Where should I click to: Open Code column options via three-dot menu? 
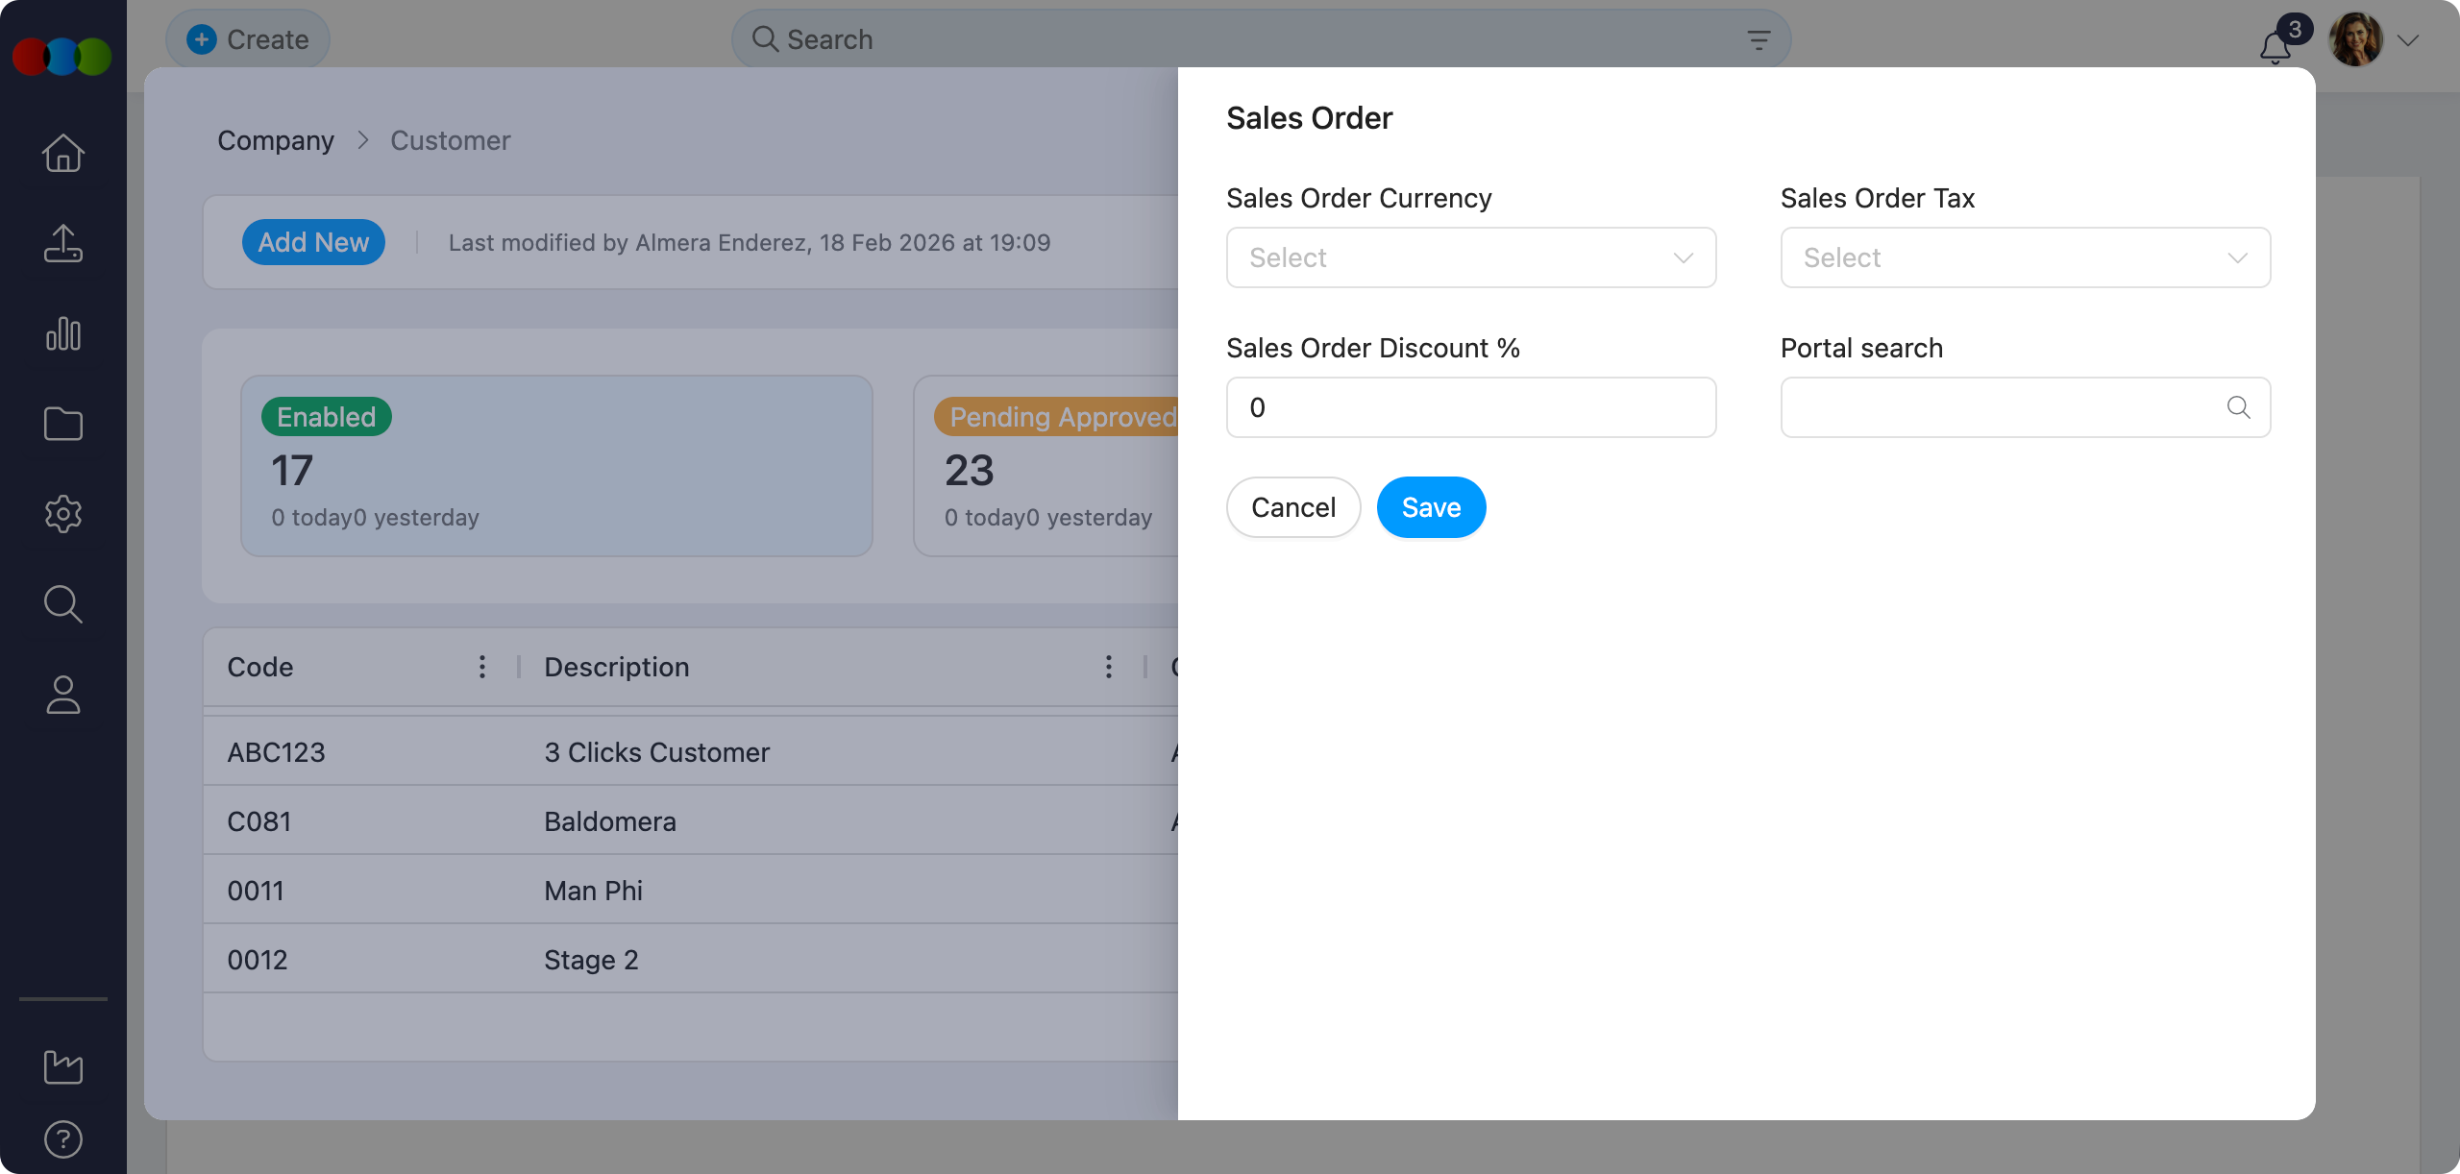481,667
